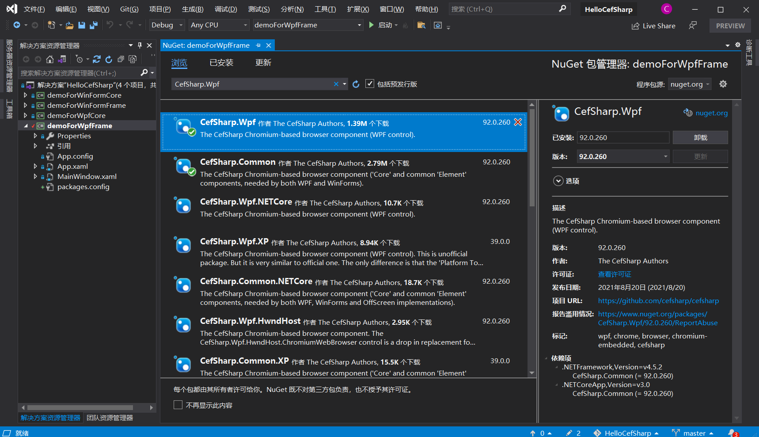Image resolution: width=759 pixels, height=437 pixels.
Task: Uninstall CefSharp.Wpf using red X icon
Action: [518, 122]
